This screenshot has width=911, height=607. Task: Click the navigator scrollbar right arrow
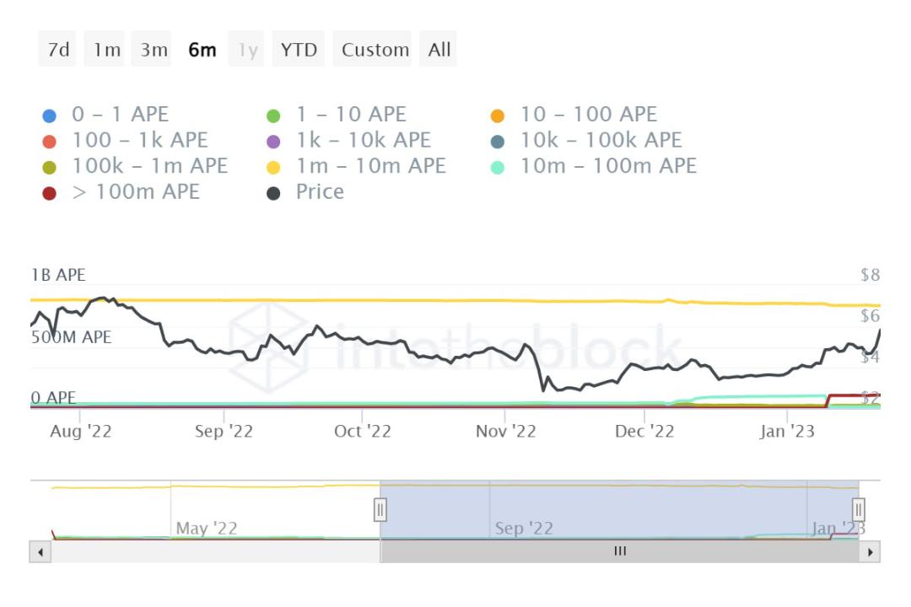870,552
